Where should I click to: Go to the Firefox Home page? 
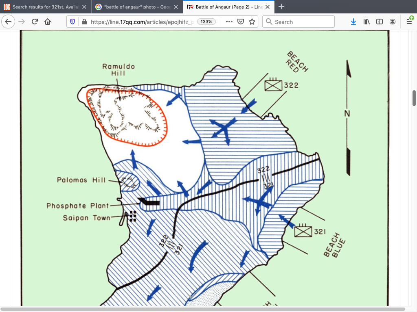48,22
